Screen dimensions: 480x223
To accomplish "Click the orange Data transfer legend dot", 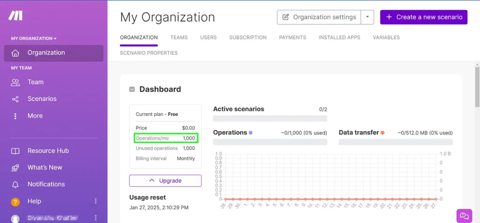I will [382, 133].
